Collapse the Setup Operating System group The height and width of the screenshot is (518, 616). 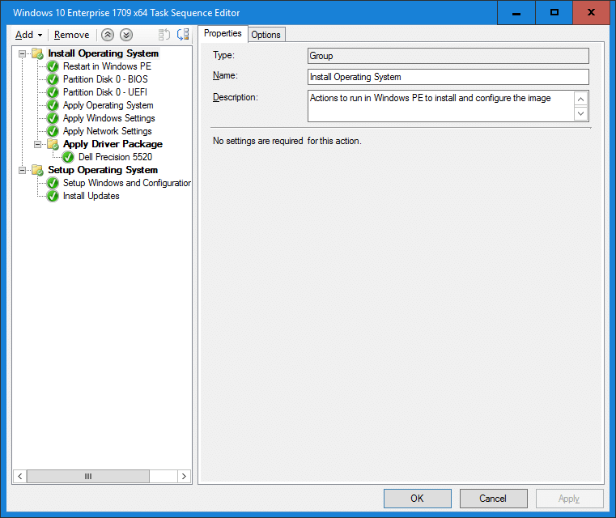[23, 171]
